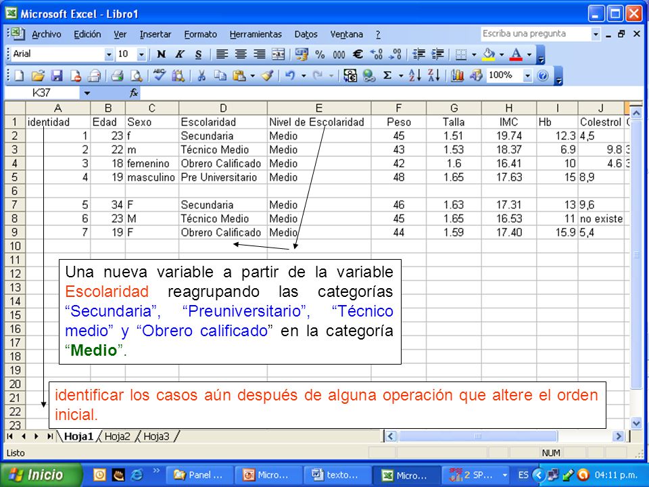Open the font color palette arrow

pos(529,54)
